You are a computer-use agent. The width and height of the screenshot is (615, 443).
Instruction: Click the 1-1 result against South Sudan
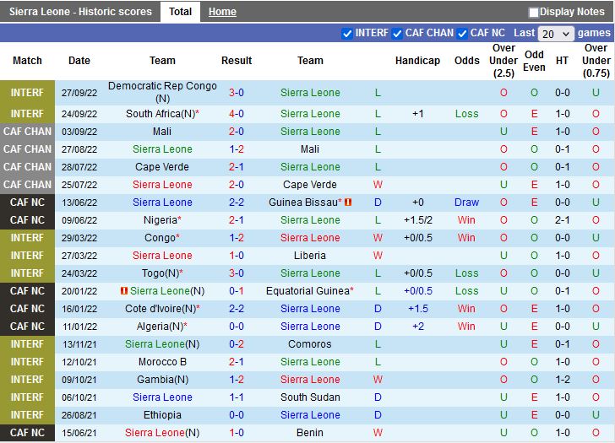[237, 397]
